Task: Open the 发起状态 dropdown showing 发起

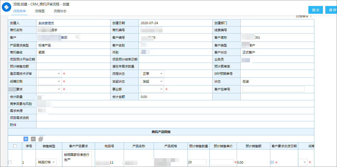Action: click(152, 82)
